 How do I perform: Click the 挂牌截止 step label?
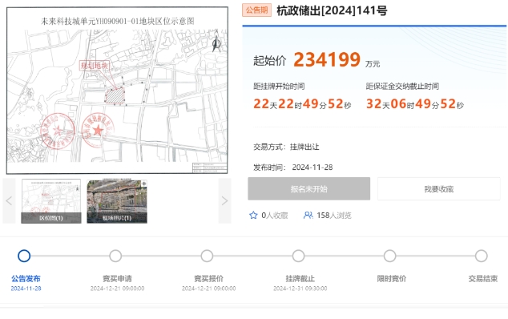[300, 278]
